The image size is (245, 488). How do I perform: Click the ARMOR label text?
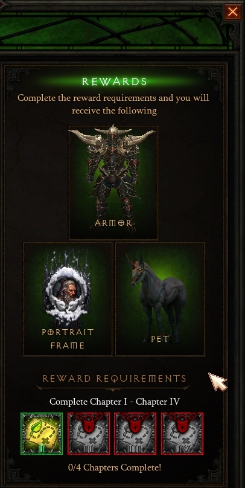click(113, 223)
